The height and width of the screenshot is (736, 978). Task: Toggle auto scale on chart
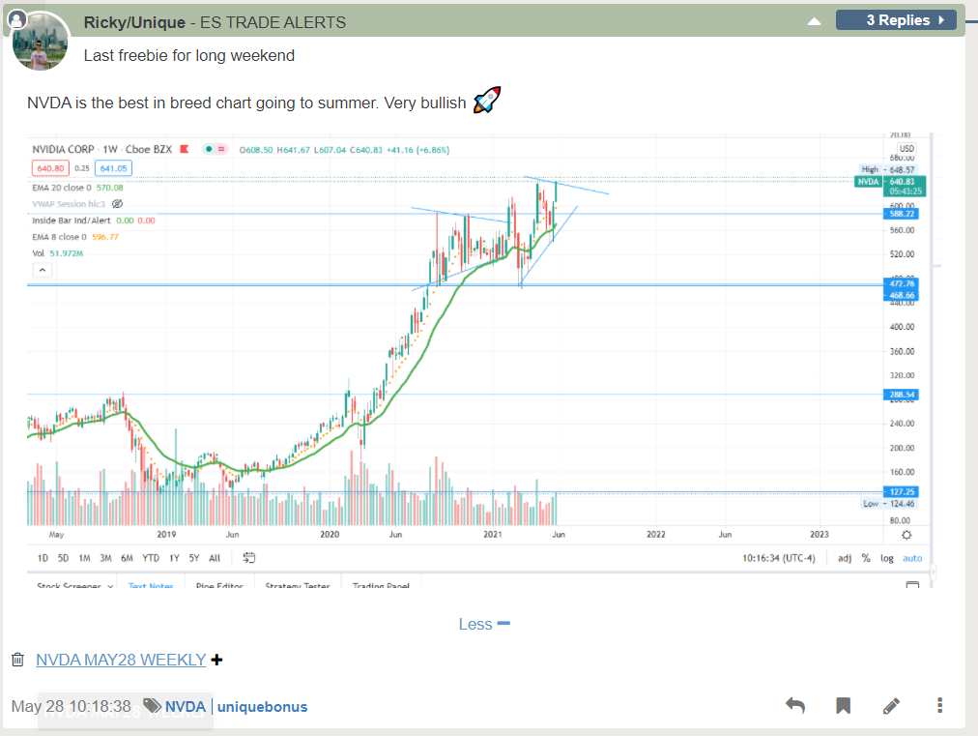click(x=912, y=558)
